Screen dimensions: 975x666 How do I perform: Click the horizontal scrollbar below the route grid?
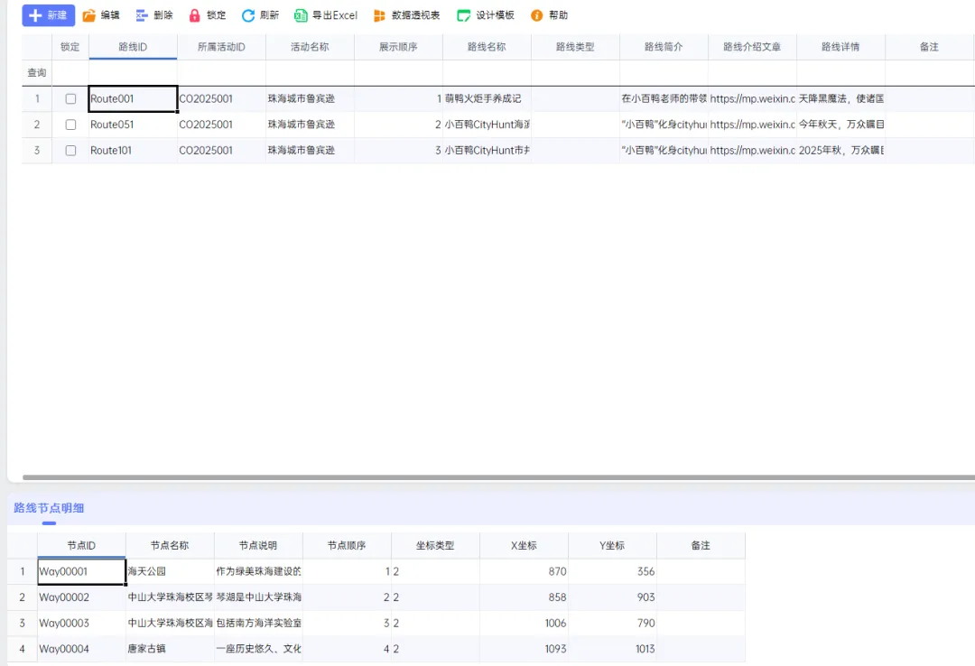pyautogui.click(x=497, y=477)
